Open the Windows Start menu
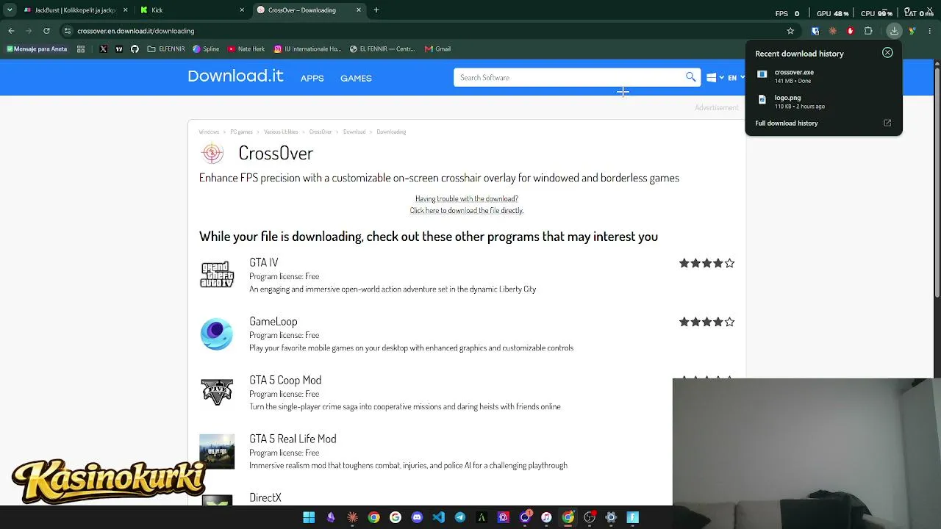Screen dimensions: 941x529 [309, 517]
